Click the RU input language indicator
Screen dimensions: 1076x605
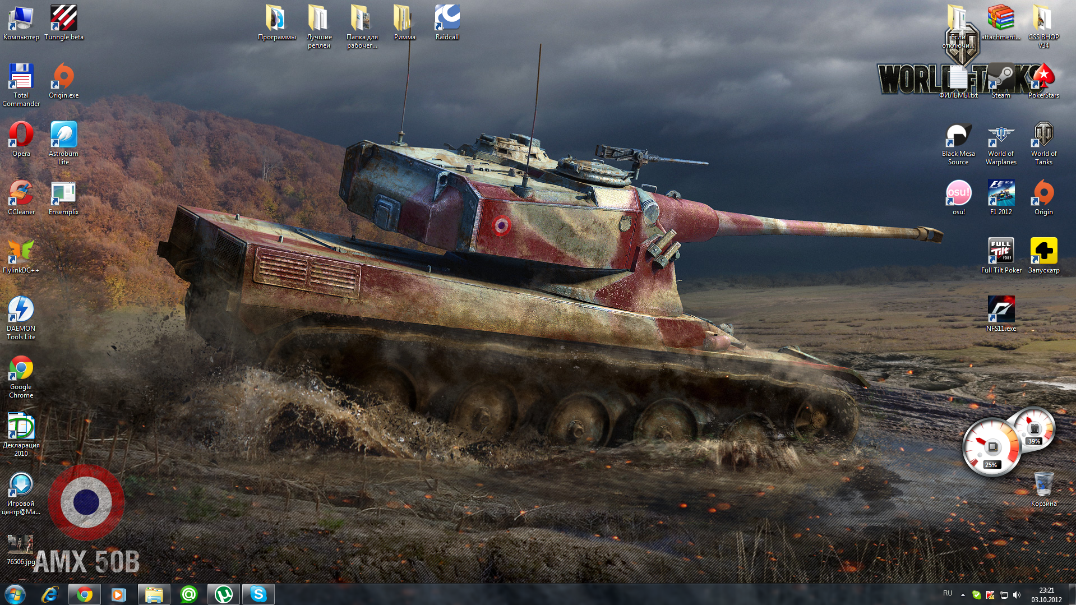click(x=948, y=593)
